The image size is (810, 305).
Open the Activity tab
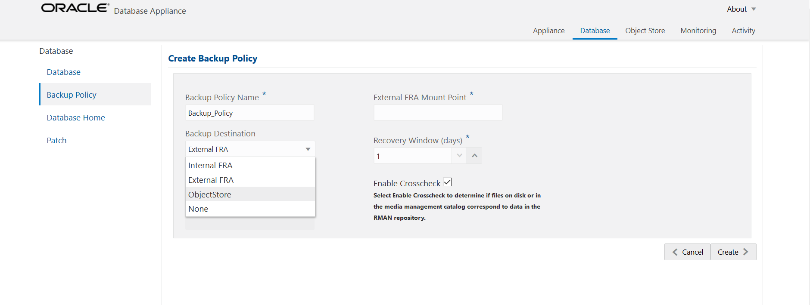743,31
